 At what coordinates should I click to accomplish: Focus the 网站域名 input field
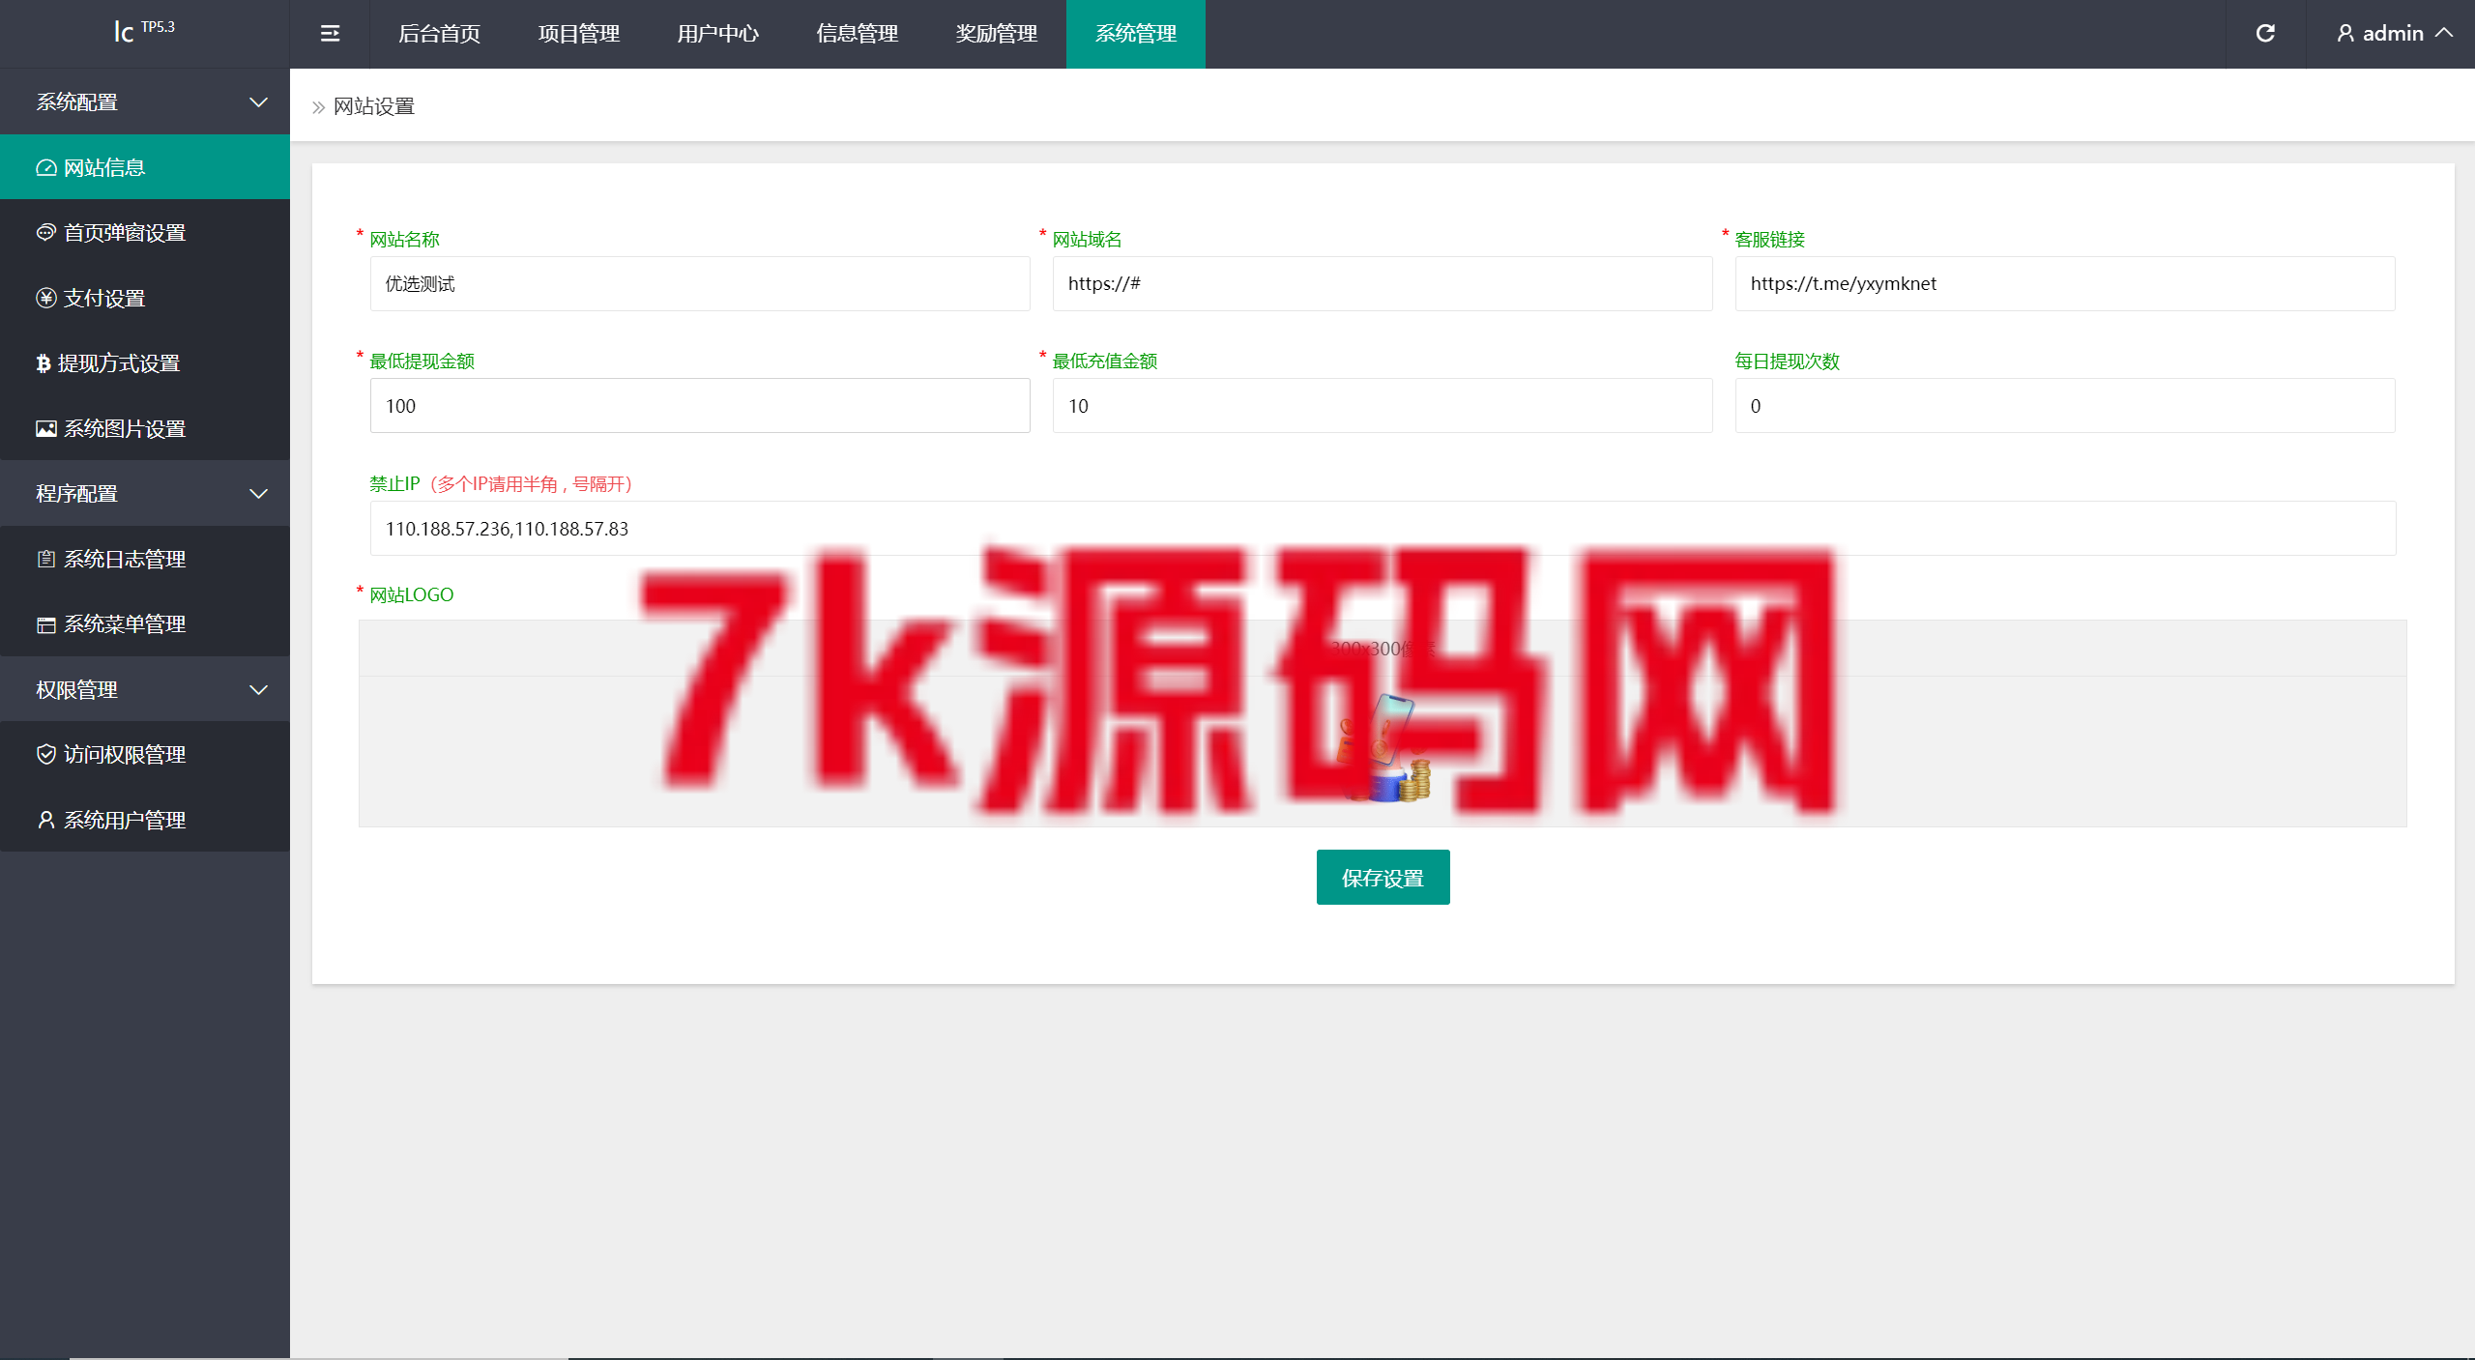pos(1383,284)
